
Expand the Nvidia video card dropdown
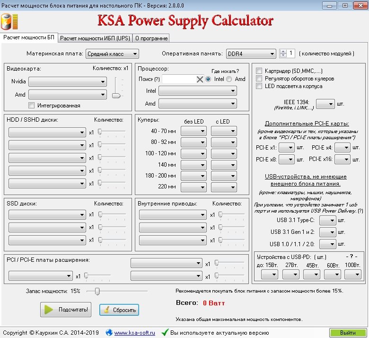click(68, 81)
